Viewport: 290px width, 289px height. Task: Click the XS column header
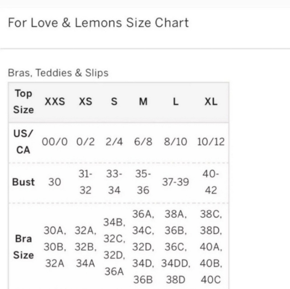click(86, 102)
